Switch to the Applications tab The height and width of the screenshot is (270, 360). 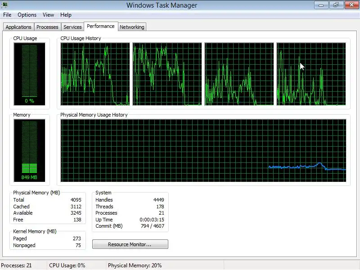pos(18,27)
